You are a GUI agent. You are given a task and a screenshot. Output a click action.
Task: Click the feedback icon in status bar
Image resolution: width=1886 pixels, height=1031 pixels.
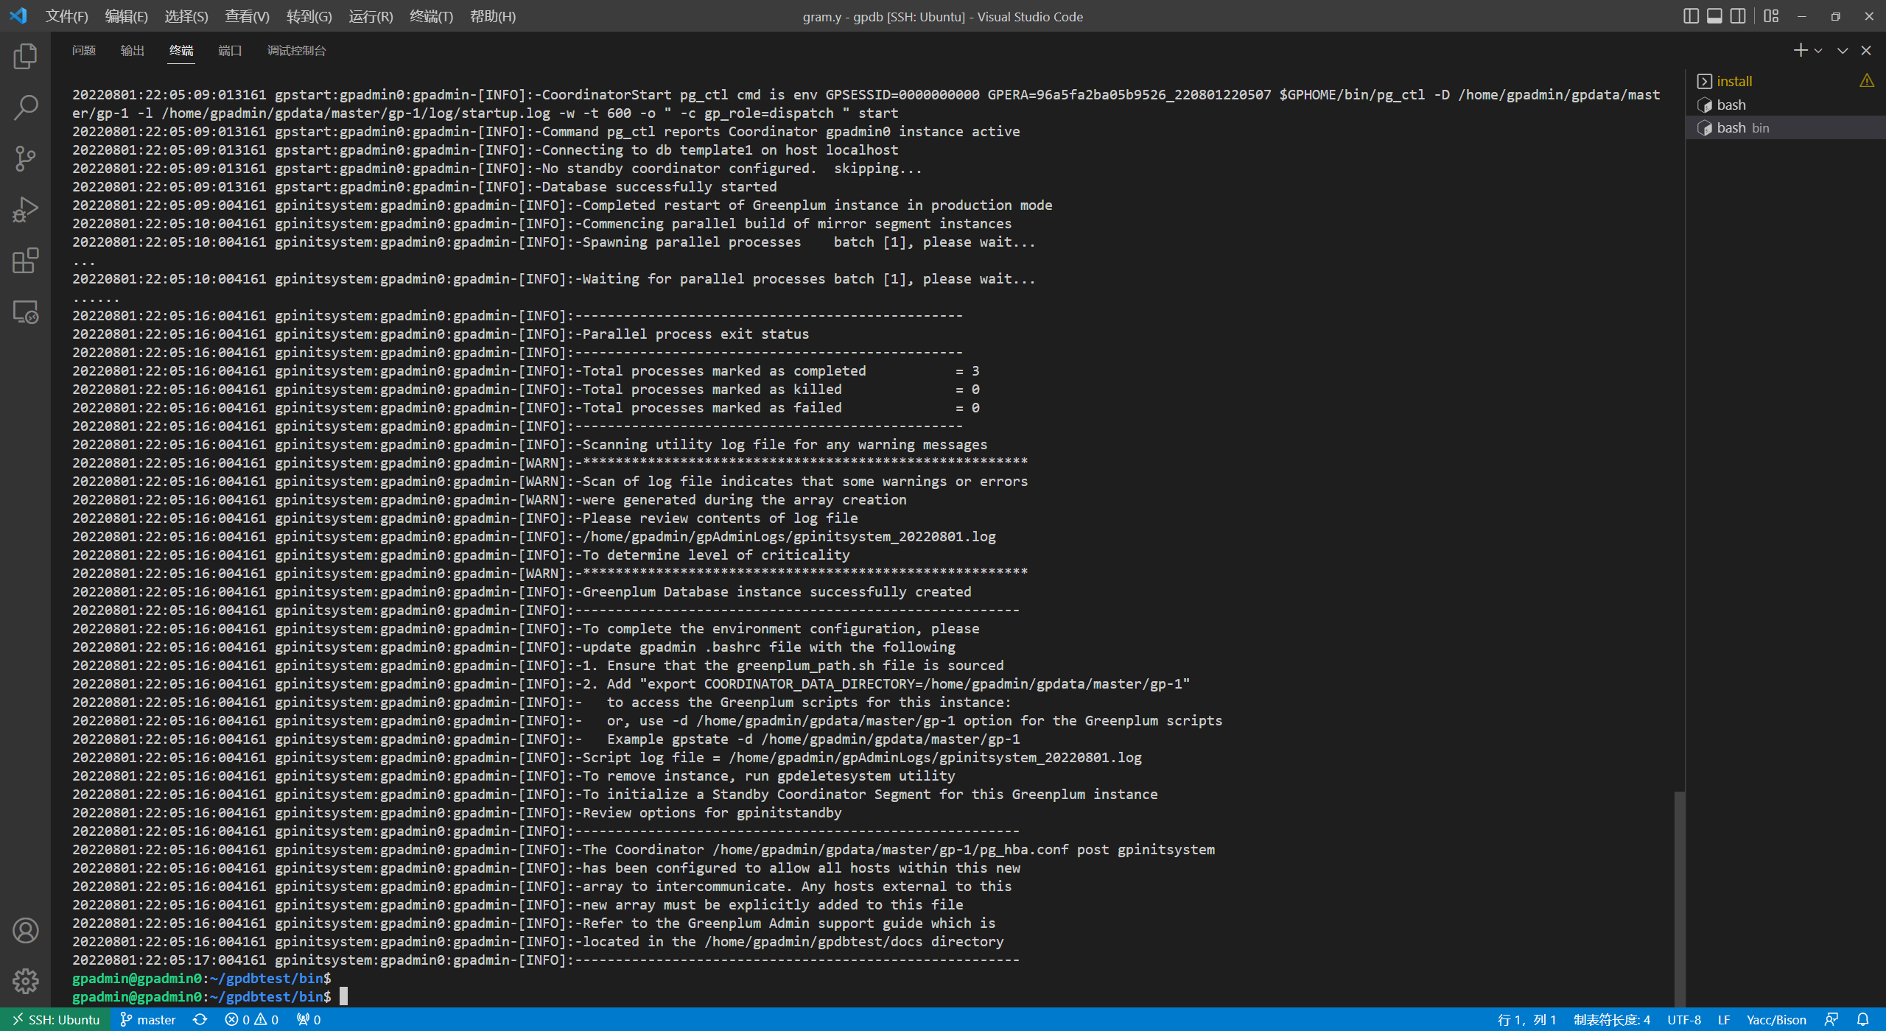click(1831, 1020)
